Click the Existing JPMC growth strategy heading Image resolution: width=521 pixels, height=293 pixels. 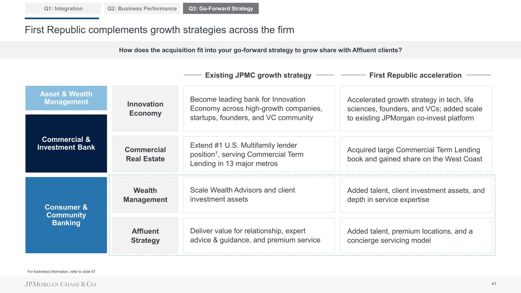point(258,76)
